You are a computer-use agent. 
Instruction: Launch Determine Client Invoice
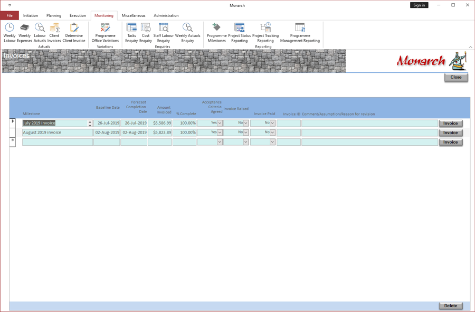tap(74, 33)
